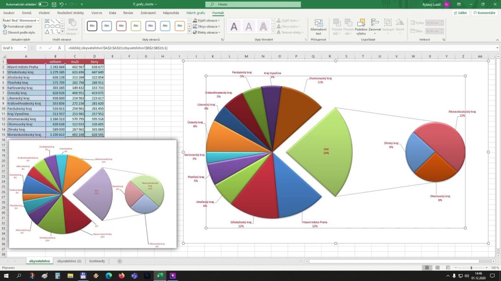Image resolution: width=501 pixels, height=281 pixels.
Task: Click the Hledat search box
Action: pyautogui.click(x=264, y=4)
